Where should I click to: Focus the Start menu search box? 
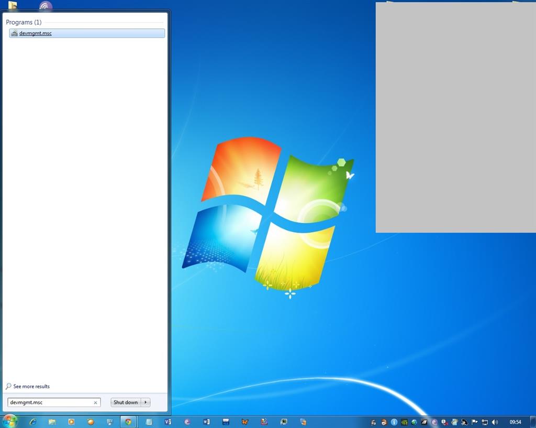[x=50, y=402]
